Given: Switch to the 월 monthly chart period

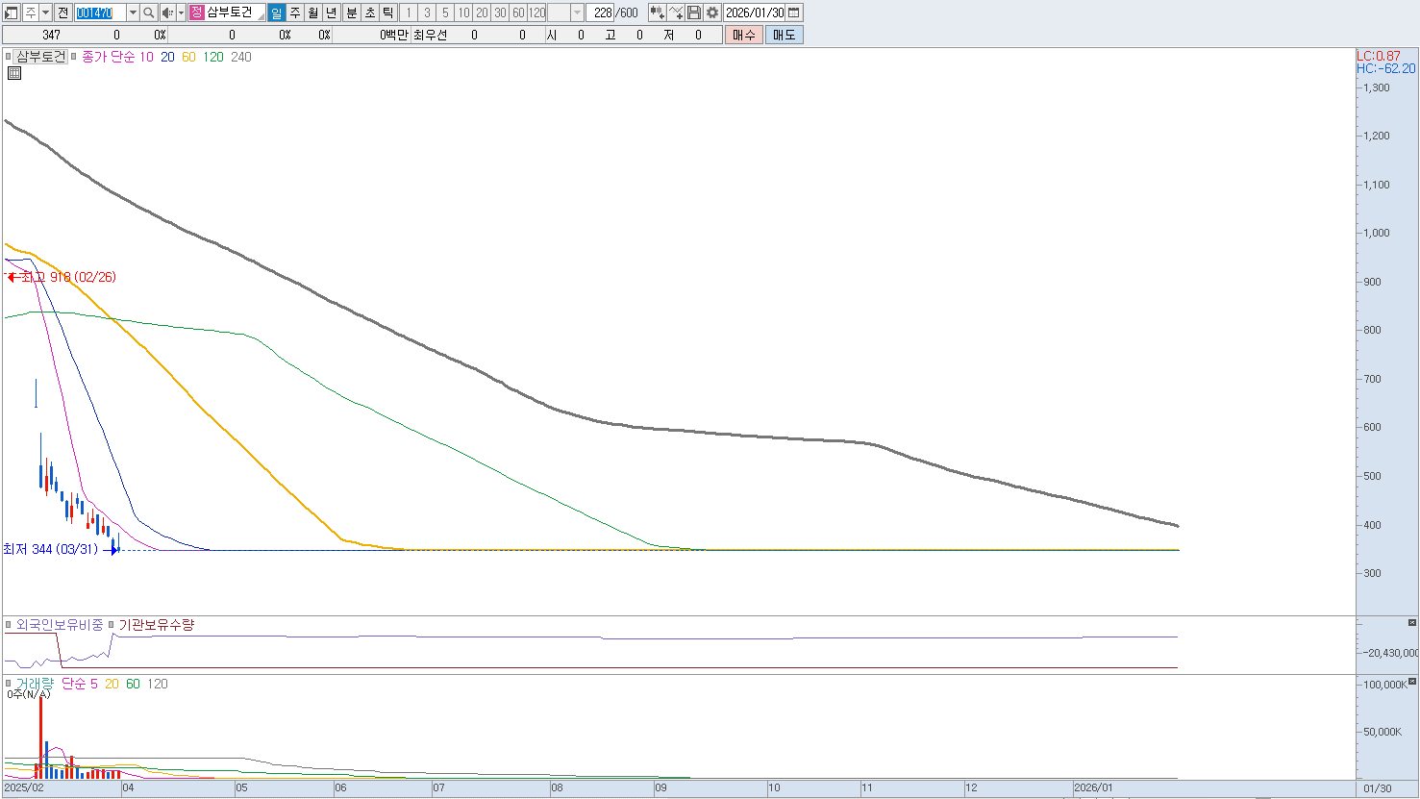Looking at the screenshot, I should click(313, 12).
